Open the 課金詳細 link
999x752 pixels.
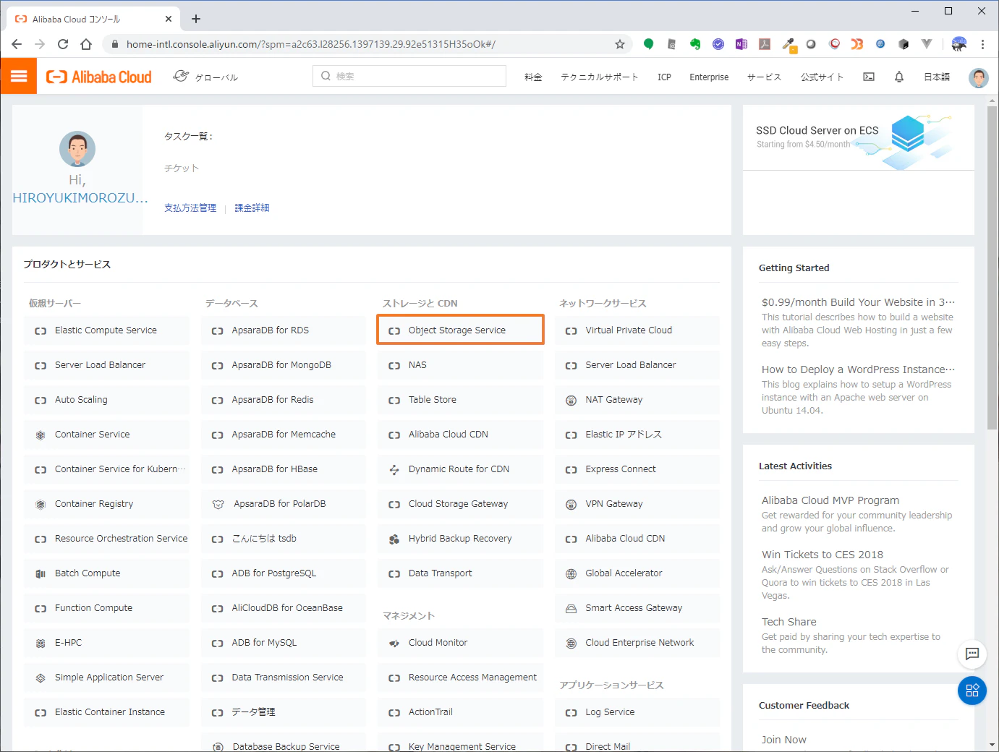pos(252,208)
